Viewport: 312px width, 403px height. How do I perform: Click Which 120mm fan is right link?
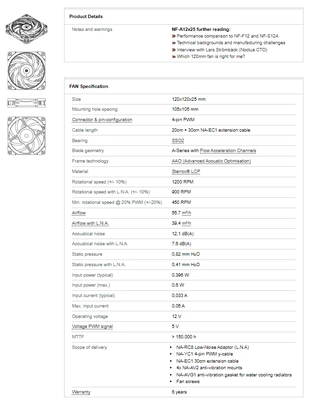click(x=211, y=57)
